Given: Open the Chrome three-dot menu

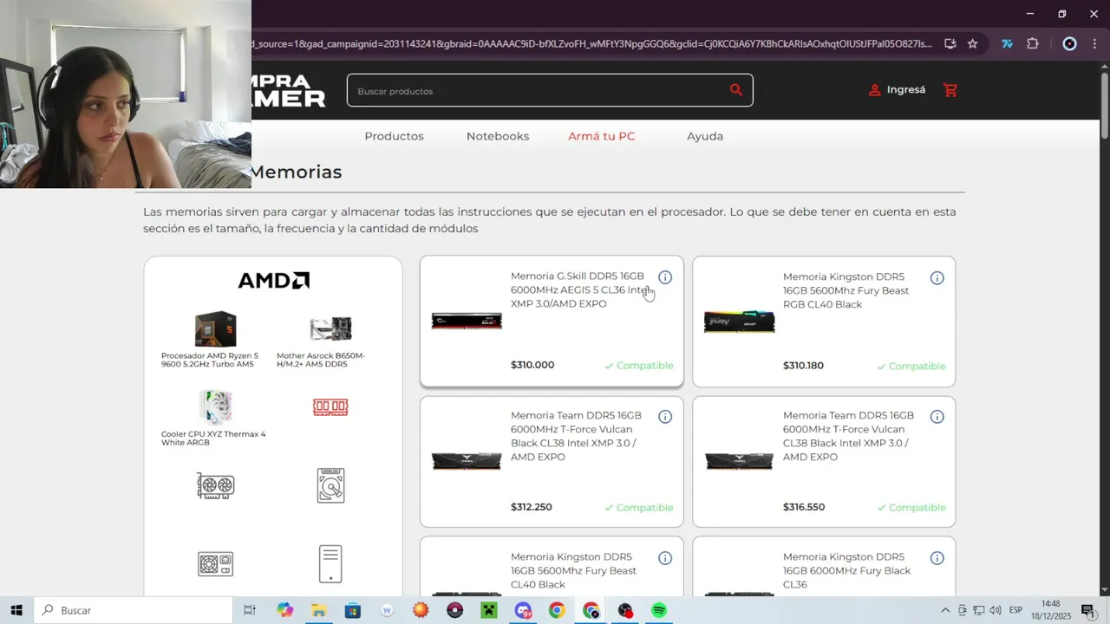Looking at the screenshot, I should pyautogui.click(x=1094, y=43).
